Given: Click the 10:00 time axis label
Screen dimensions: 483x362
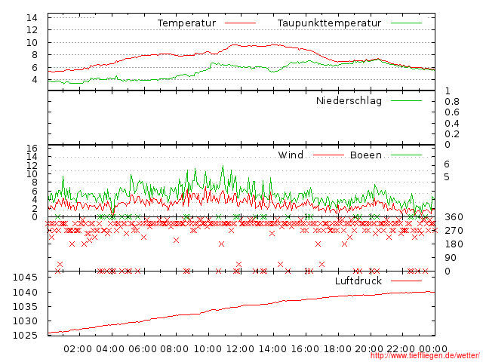Looking at the screenshot, I should coord(208,349).
